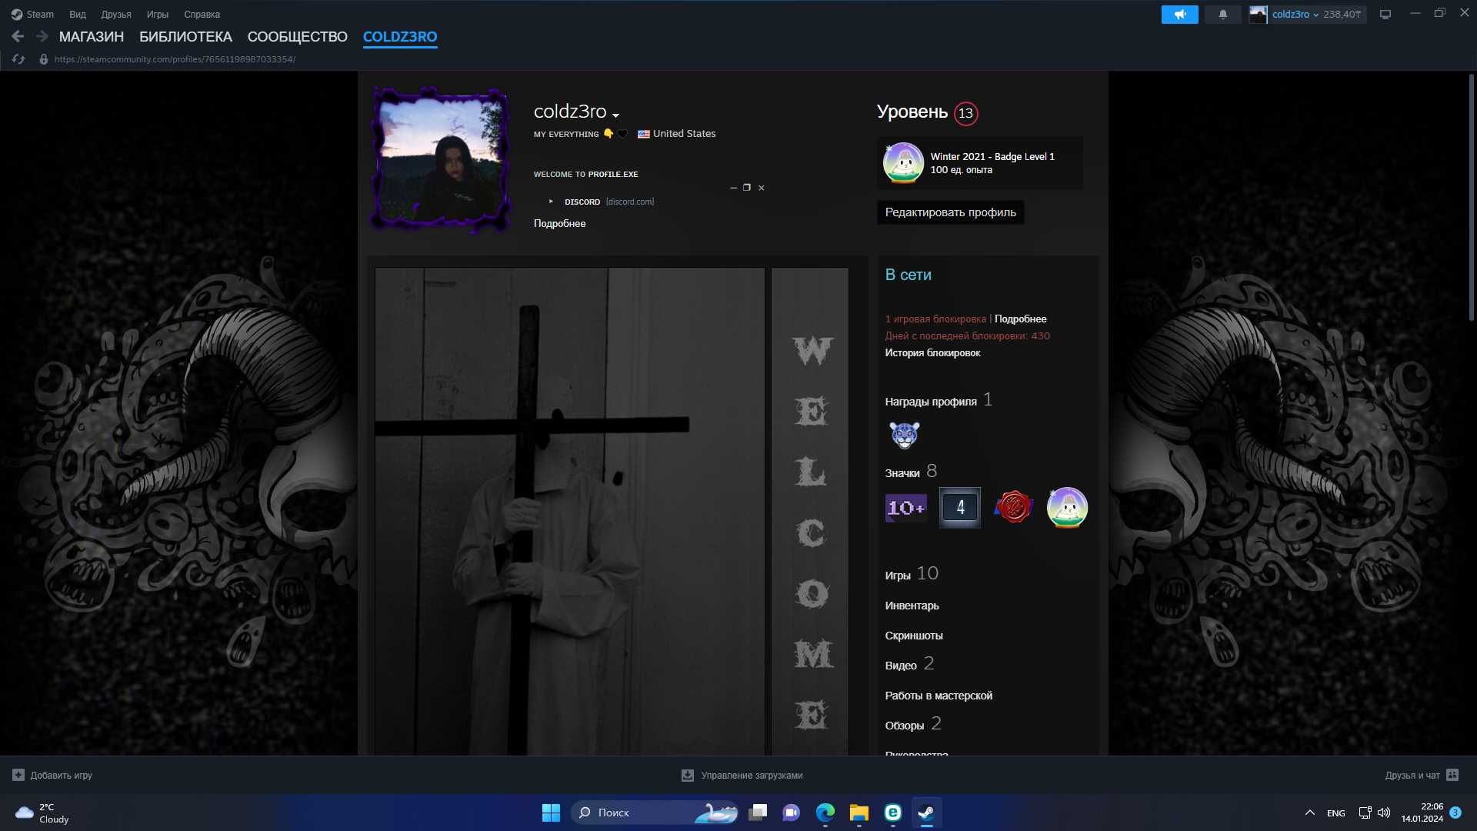Go to БИБЛИОТЕКА tab
Viewport: 1477px width, 831px height.
click(185, 36)
